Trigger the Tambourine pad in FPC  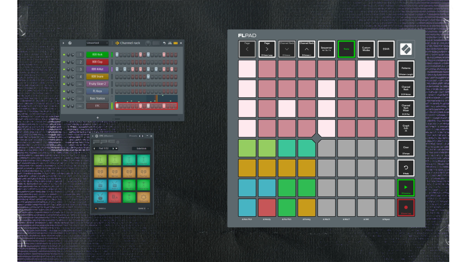pos(144,197)
